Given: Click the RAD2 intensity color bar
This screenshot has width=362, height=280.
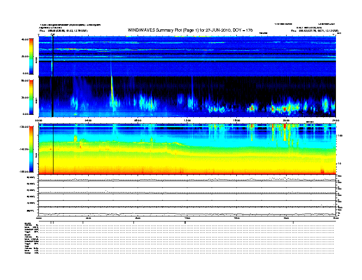Looking at the screenshot, I should [x=31, y=56].
